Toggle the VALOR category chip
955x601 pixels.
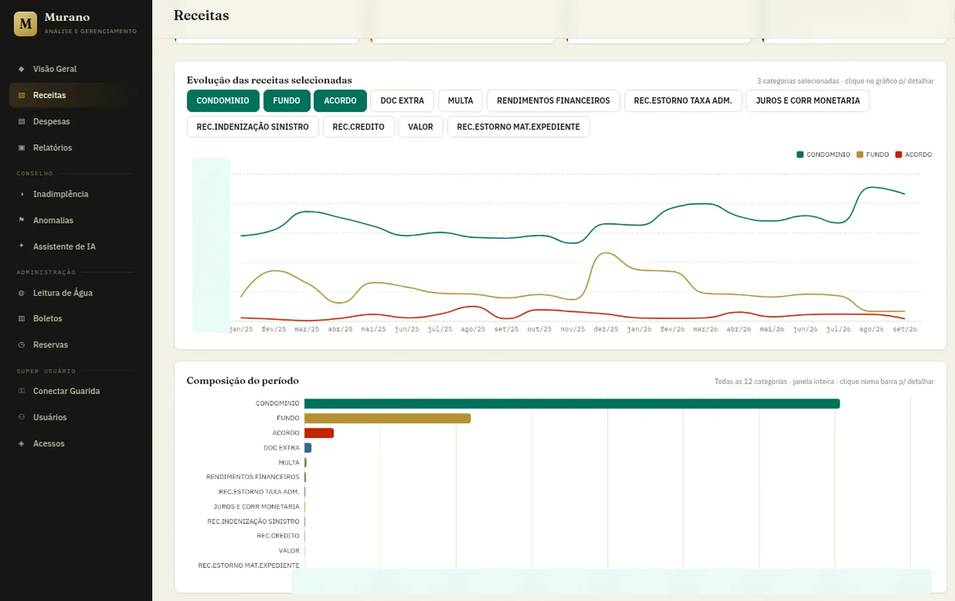[421, 127]
